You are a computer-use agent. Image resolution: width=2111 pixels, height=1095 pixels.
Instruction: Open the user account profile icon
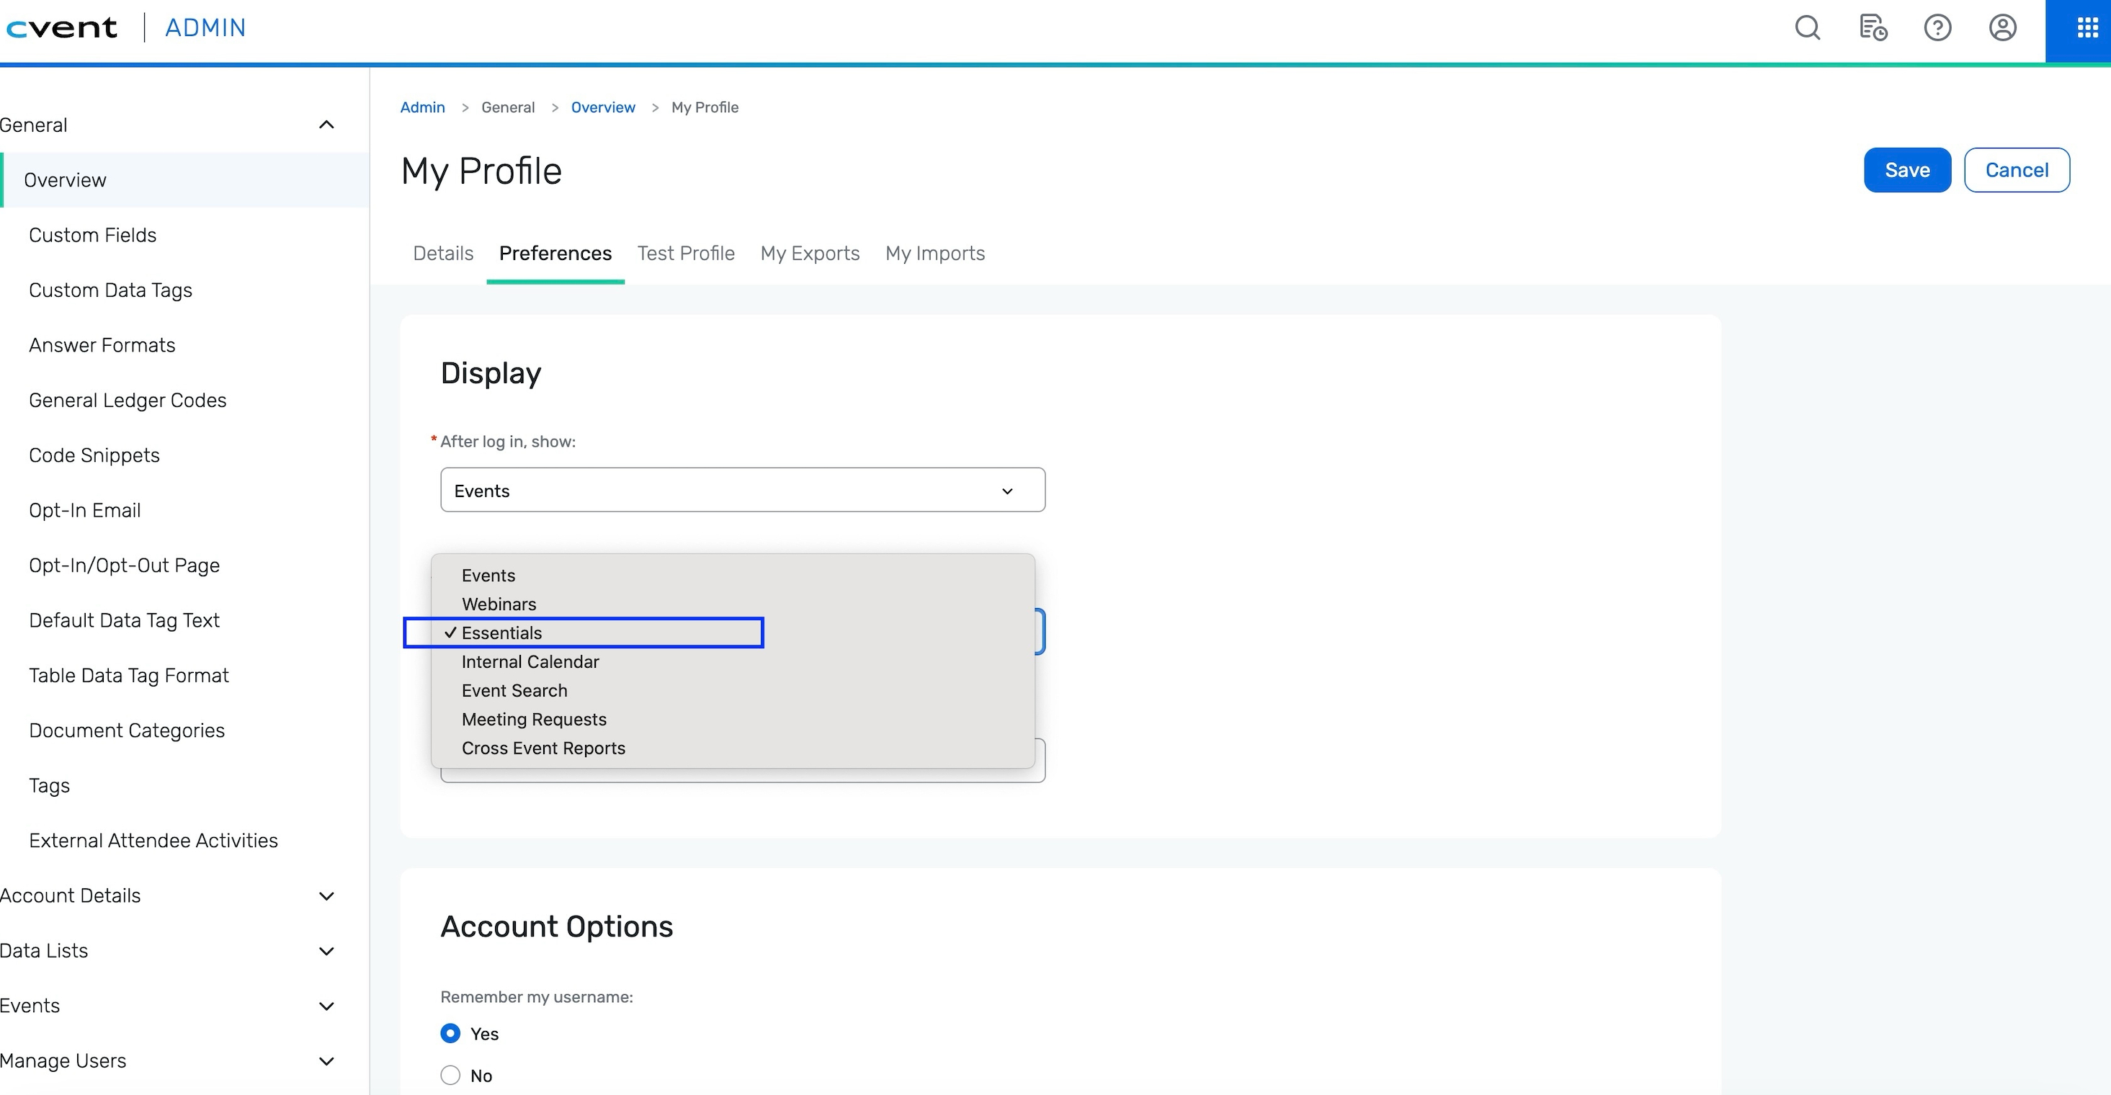click(2002, 28)
